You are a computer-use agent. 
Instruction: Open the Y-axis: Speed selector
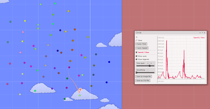(x=142, y=48)
